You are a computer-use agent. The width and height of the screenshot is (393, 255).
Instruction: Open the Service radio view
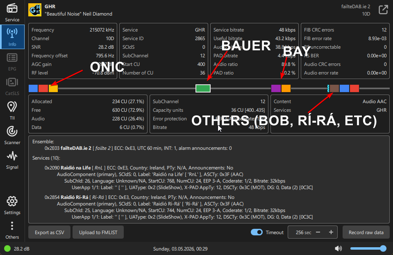tap(12, 13)
